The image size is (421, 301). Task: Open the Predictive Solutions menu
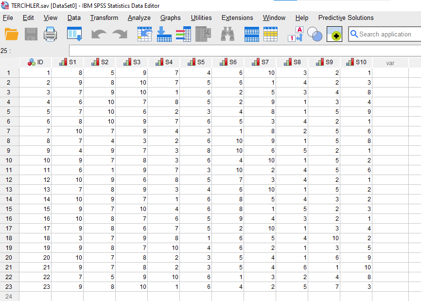pos(346,18)
